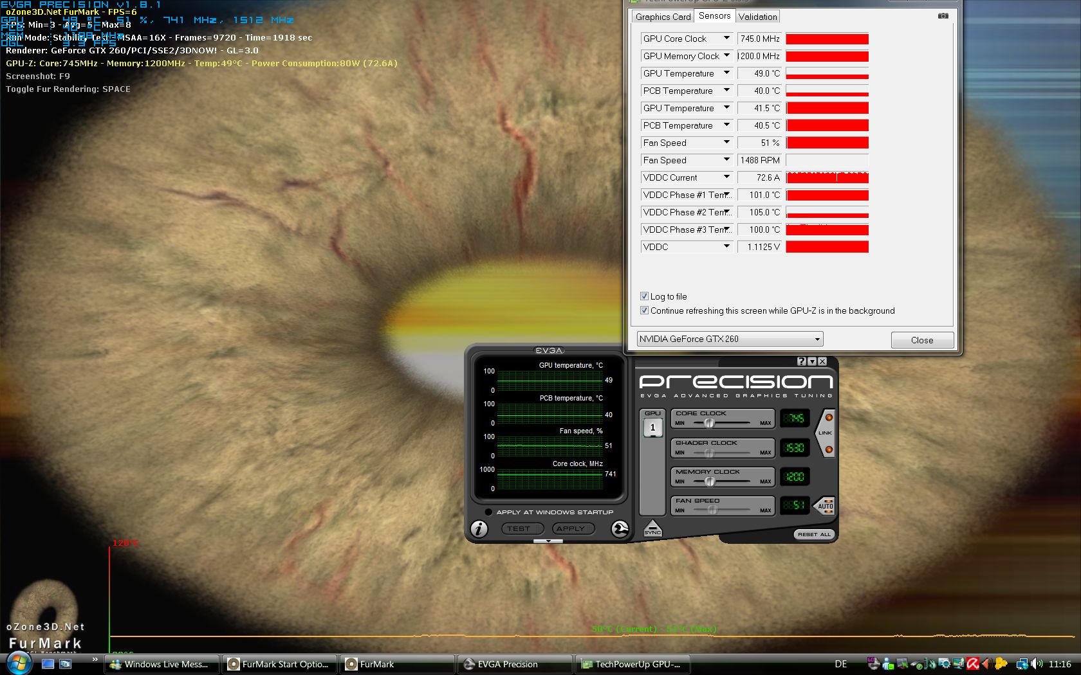Click Show Desktop quick launch icon

coord(48,664)
